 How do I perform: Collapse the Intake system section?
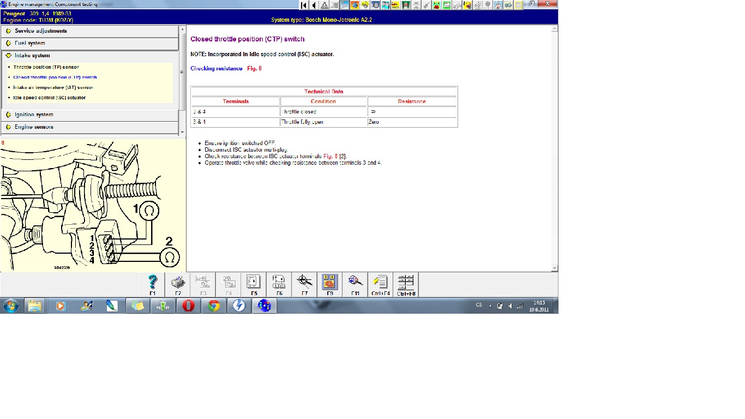(32, 56)
